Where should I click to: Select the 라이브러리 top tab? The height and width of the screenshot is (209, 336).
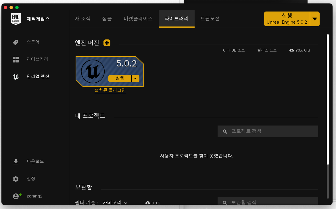point(176,19)
